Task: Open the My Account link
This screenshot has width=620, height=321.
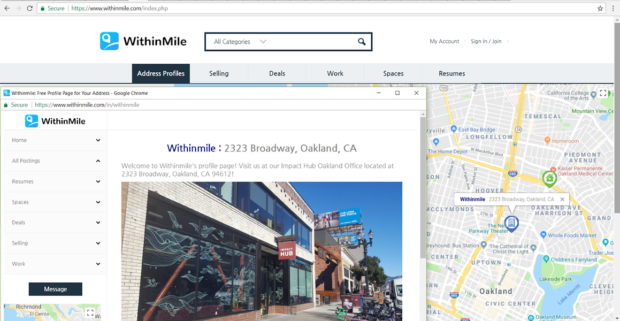Action: point(445,41)
